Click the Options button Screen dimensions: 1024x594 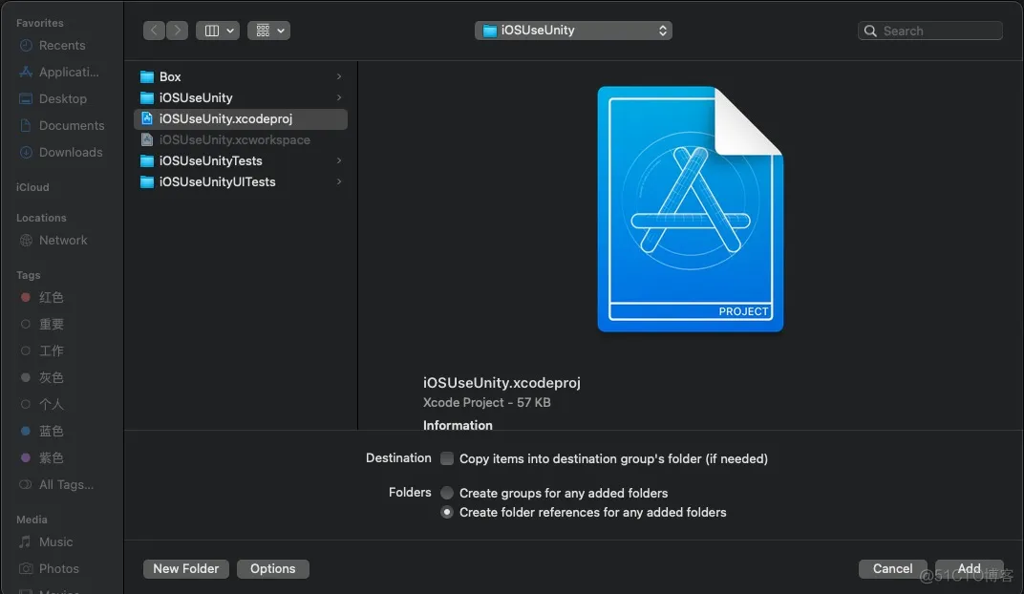click(273, 569)
